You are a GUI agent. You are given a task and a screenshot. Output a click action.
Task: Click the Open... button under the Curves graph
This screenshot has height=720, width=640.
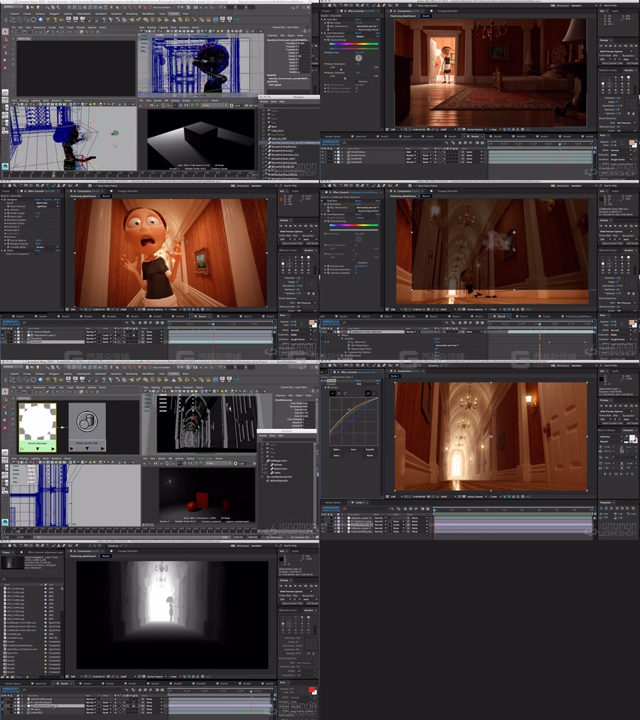[x=338, y=450]
